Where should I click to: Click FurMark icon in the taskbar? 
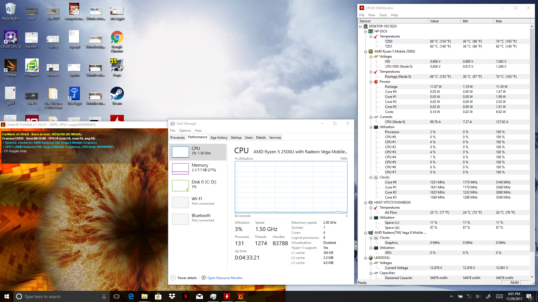[240, 296]
